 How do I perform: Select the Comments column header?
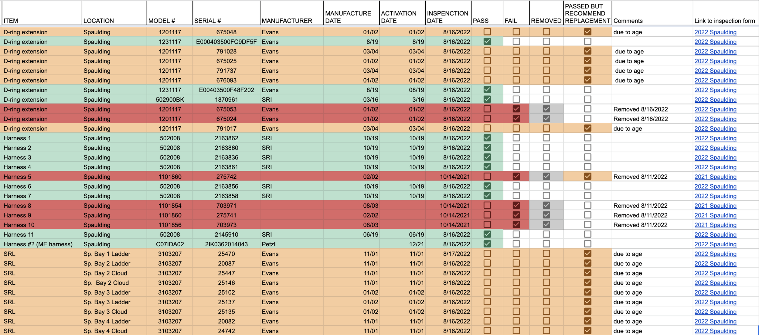pos(652,13)
